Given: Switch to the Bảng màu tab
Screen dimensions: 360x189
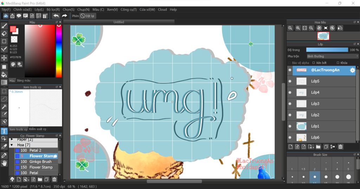Looking at the screenshot, I should click(x=24, y=80).
